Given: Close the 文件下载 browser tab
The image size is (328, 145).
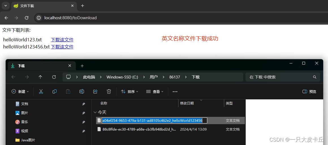Looking at the screenshot, I should point(72,6).
